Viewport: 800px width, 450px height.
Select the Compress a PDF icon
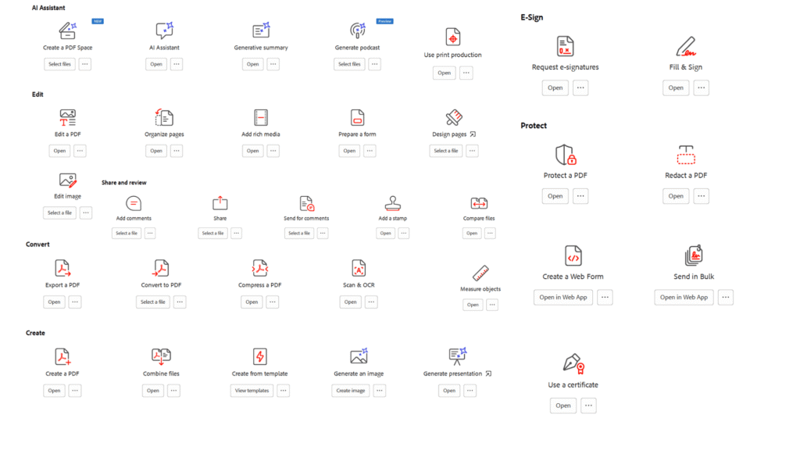click(x=260, y=269)
